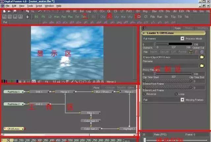The width and height of the screenshot is (211, 142).
Task: Click the Clip Time range slider
Action: click(174, 74)
